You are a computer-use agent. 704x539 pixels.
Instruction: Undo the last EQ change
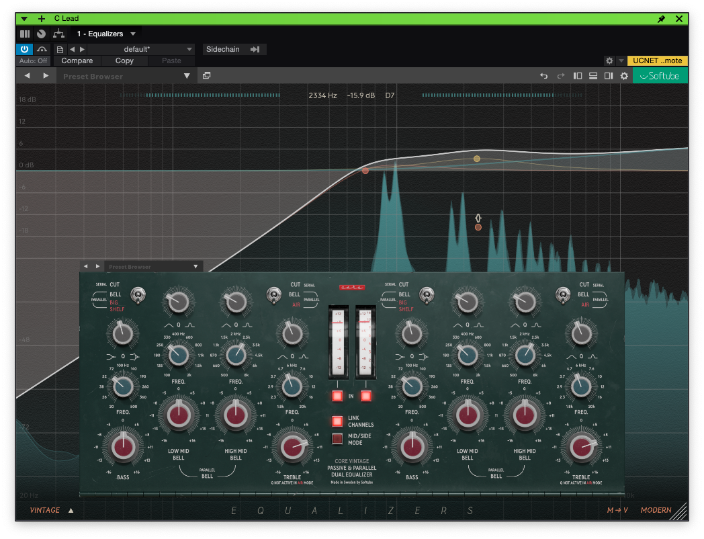click(x=543, y=76)
